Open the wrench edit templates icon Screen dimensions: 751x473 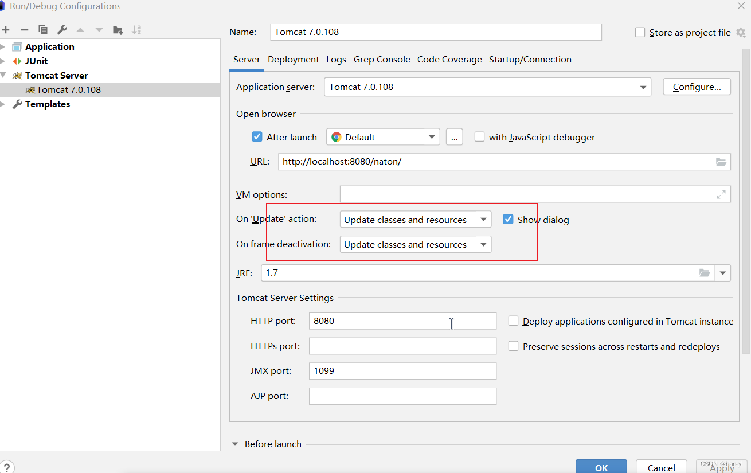click(x=62, y=30)
